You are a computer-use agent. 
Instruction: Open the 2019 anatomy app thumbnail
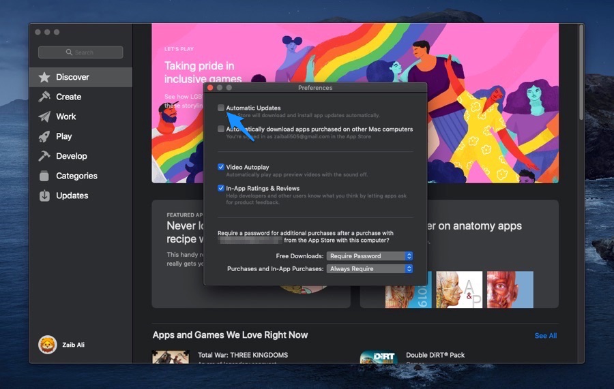click(x=409, y=290)
